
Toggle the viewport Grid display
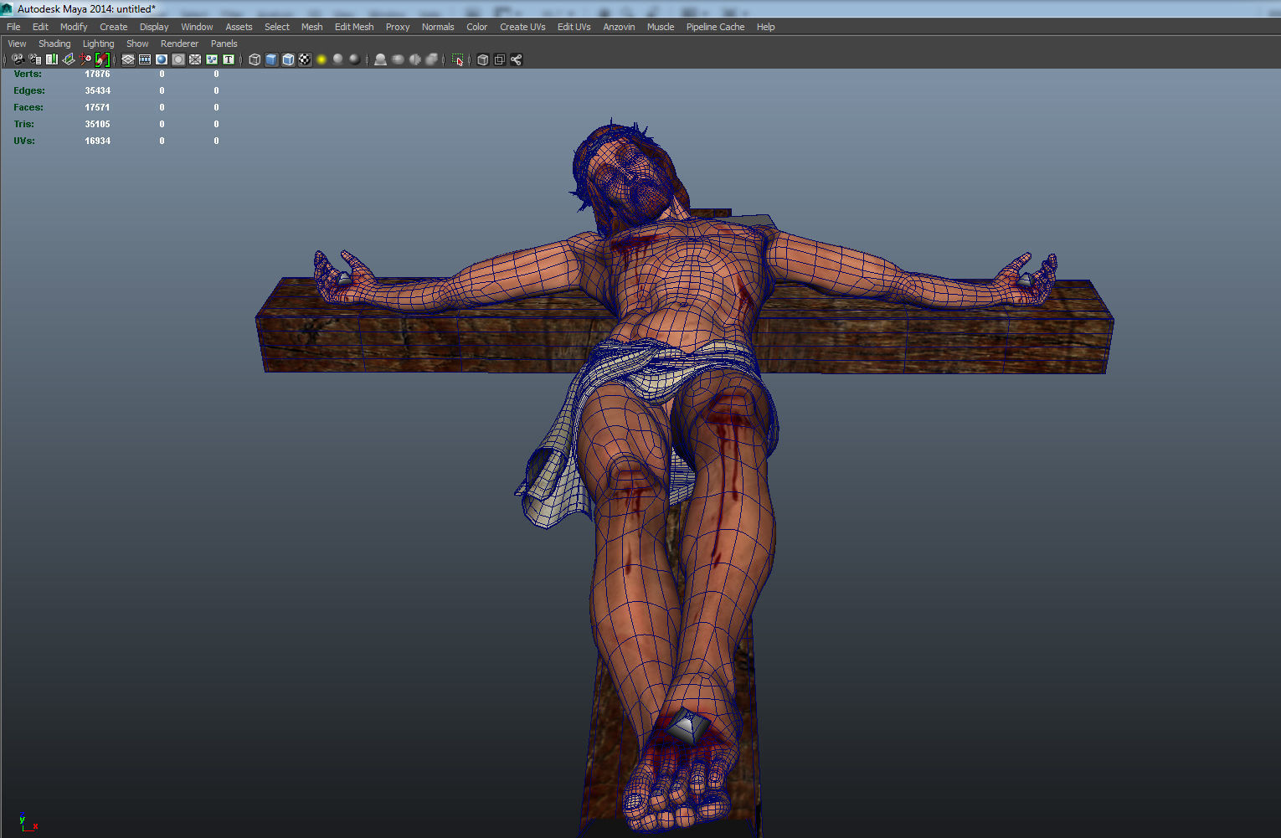pyautogui.click(x=128, y=59)
